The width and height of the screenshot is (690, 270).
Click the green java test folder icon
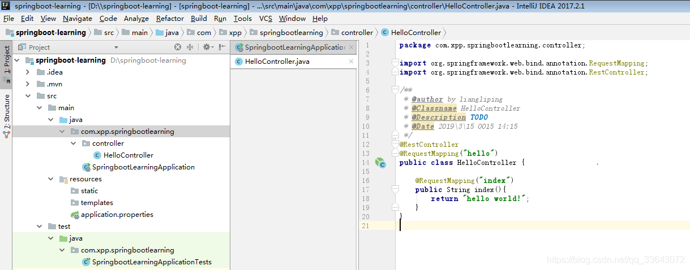[x=63, y=238]
